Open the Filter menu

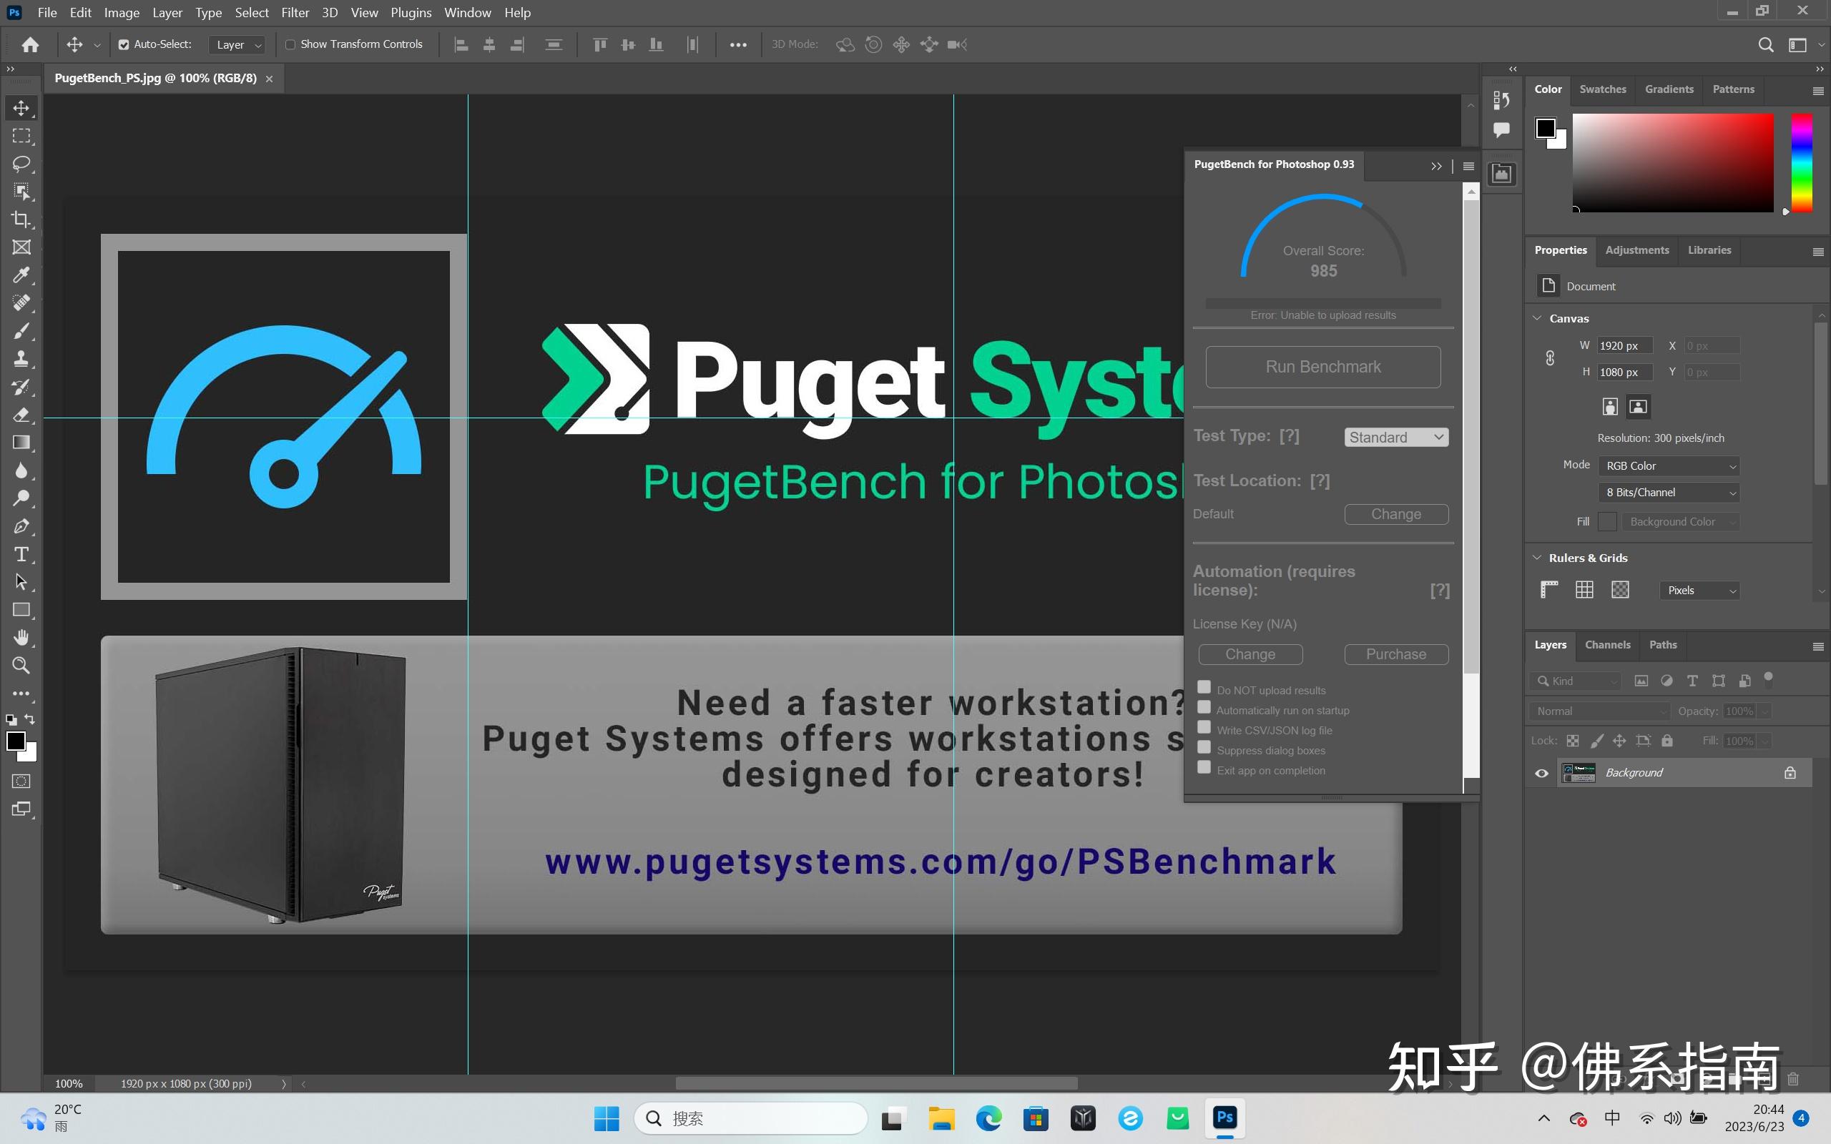(295, 13)
